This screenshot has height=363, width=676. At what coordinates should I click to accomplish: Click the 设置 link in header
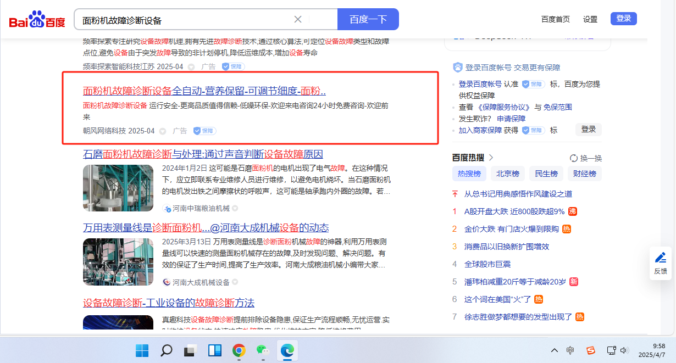(x=590, y=19)
